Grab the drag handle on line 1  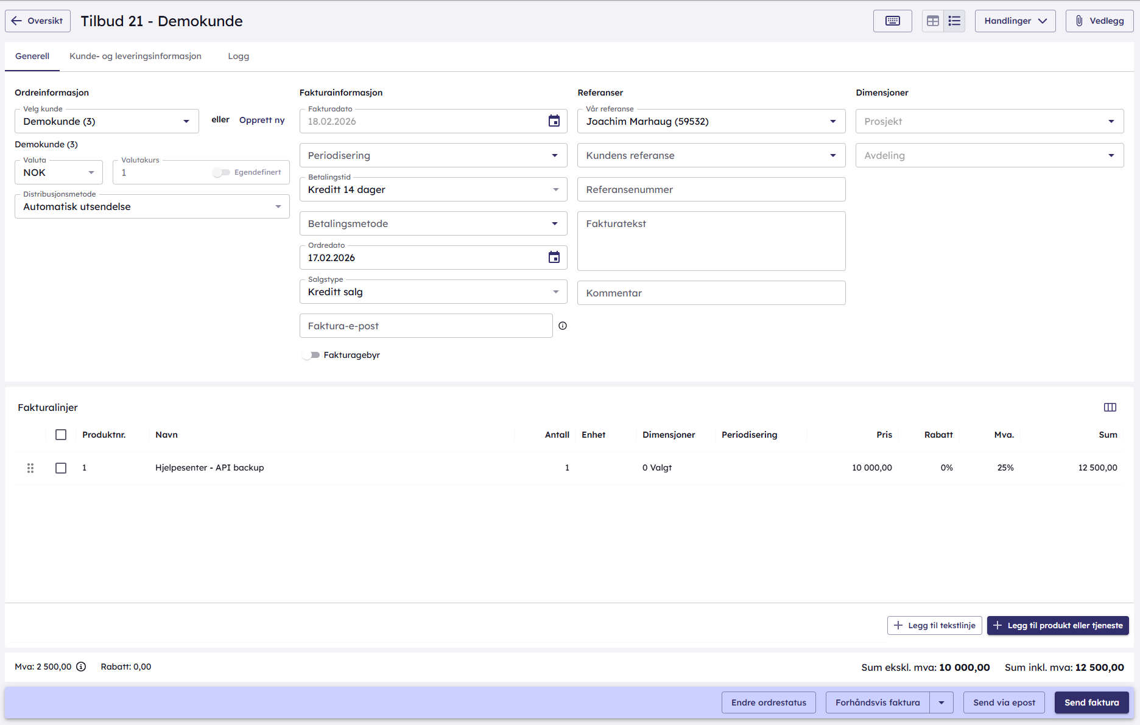point(30,468)
